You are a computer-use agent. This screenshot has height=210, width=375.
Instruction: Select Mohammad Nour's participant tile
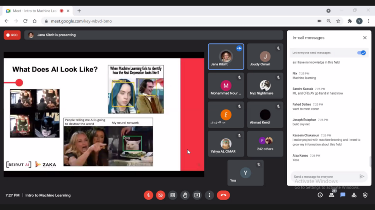click(x=226, y=86)
